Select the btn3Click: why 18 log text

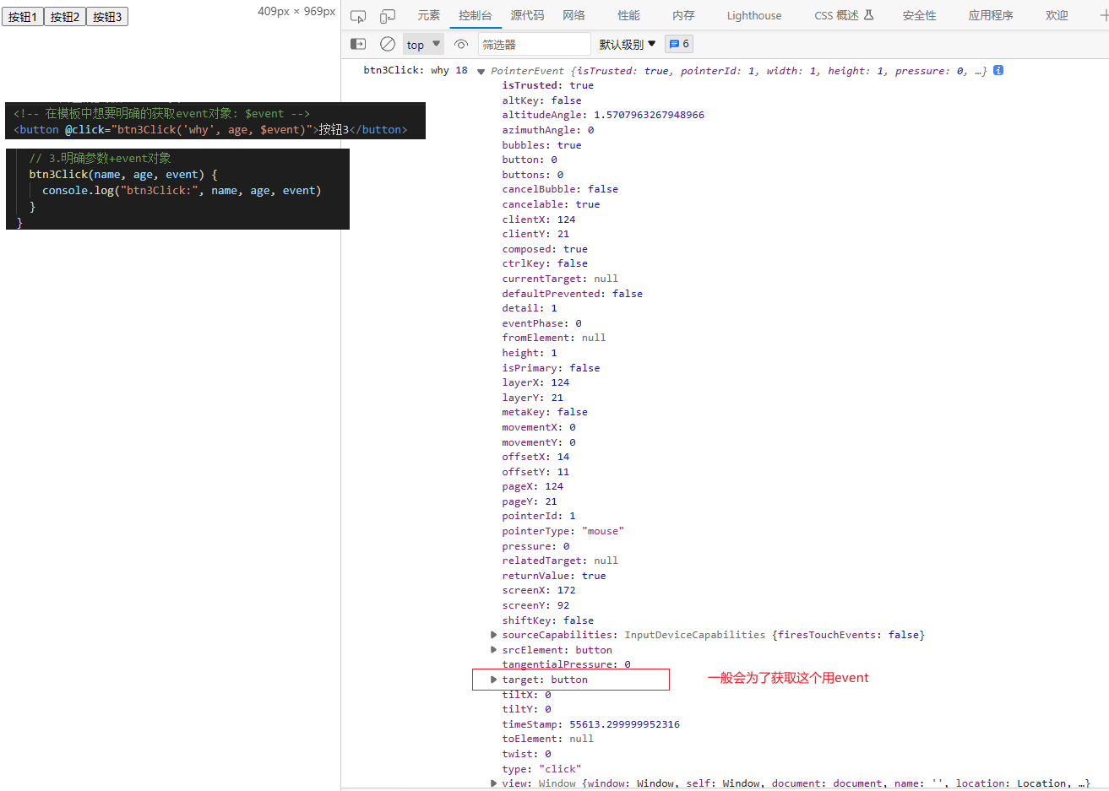click(x=416, y=70)
